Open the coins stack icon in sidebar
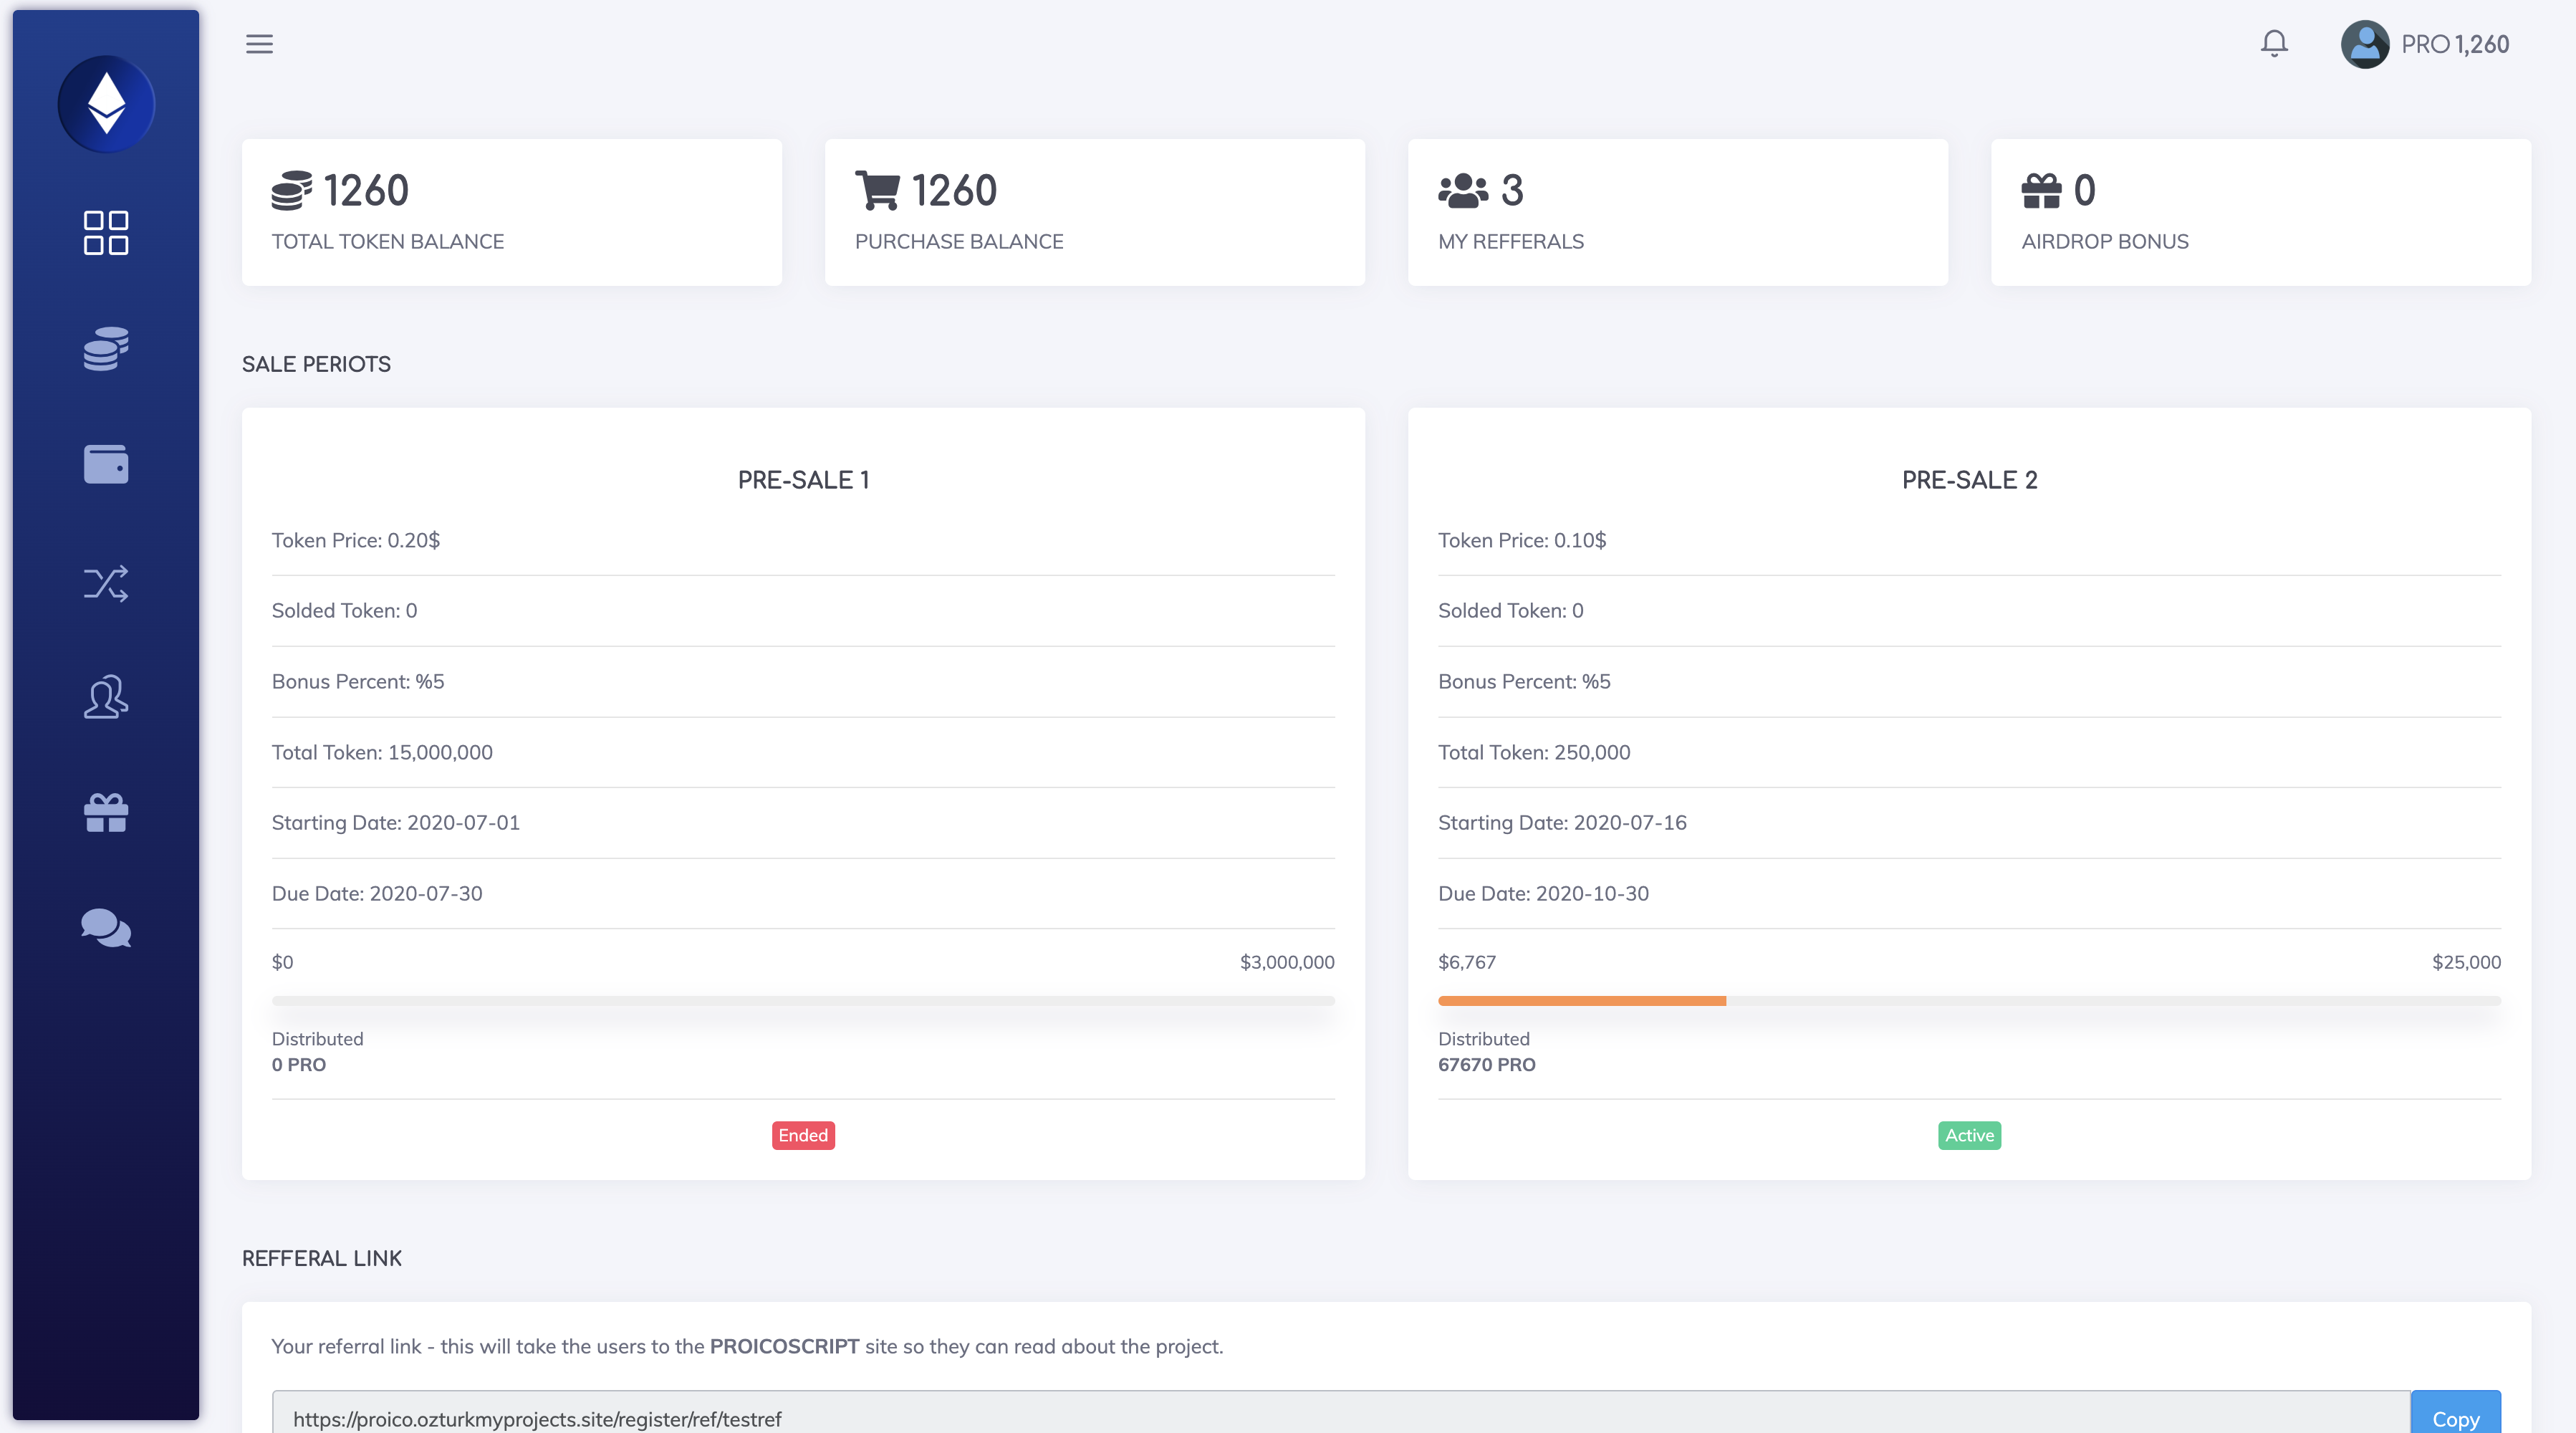The image size is (2576, 1433). pyautogui.click(x=106, y=348)
